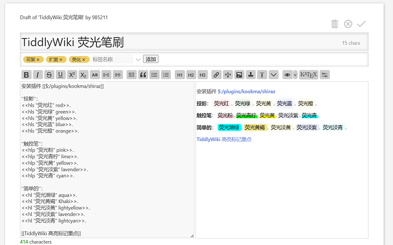The image size is (393, 245).
Task: Apply subscript formatting
Action: click(83, 74)
